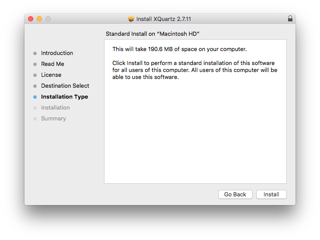Click the blue bullet beside Installation Type

pyautogui.click(x=35, y=97)
